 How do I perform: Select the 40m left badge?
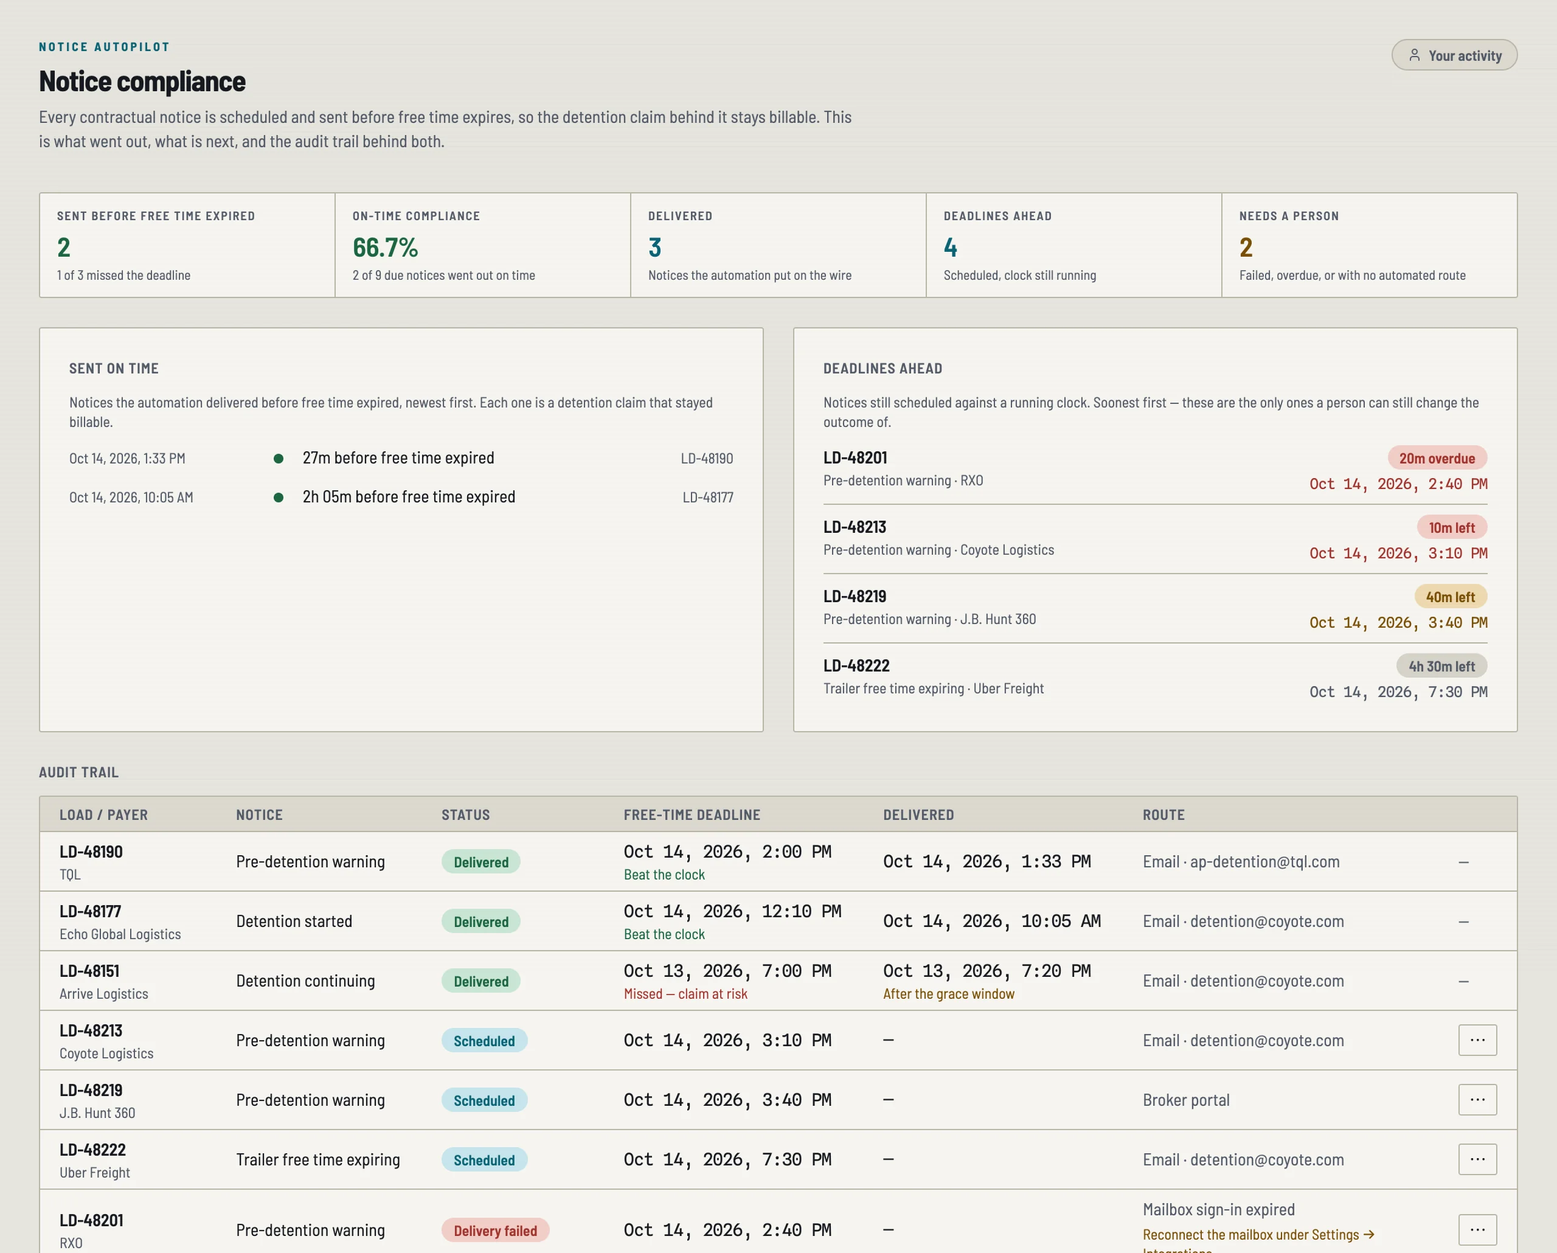tap(1450, 597)
